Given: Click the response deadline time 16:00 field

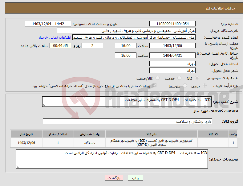Looking at the screenshot, I should [x=126, y=45].
